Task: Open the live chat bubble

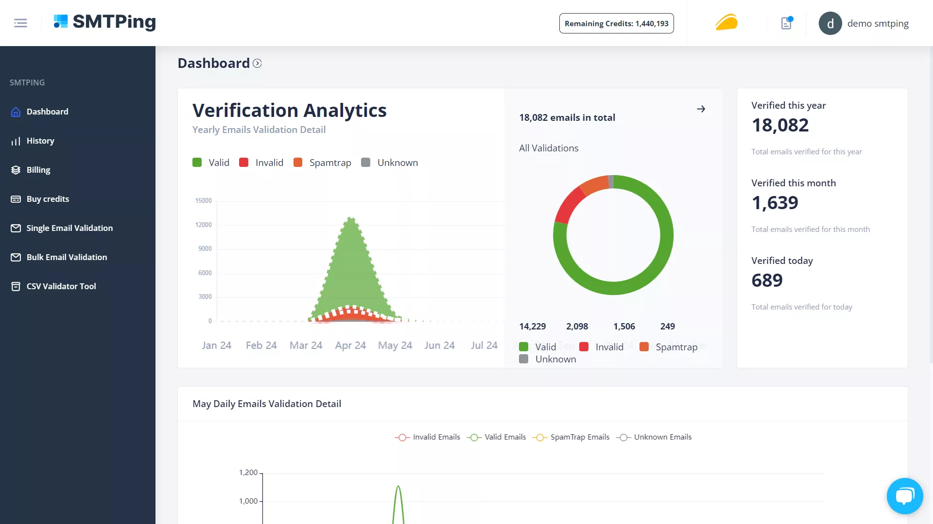Action: tap(904, 496)
